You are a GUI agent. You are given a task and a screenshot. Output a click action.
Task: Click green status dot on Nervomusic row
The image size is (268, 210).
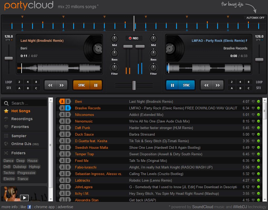259,121
